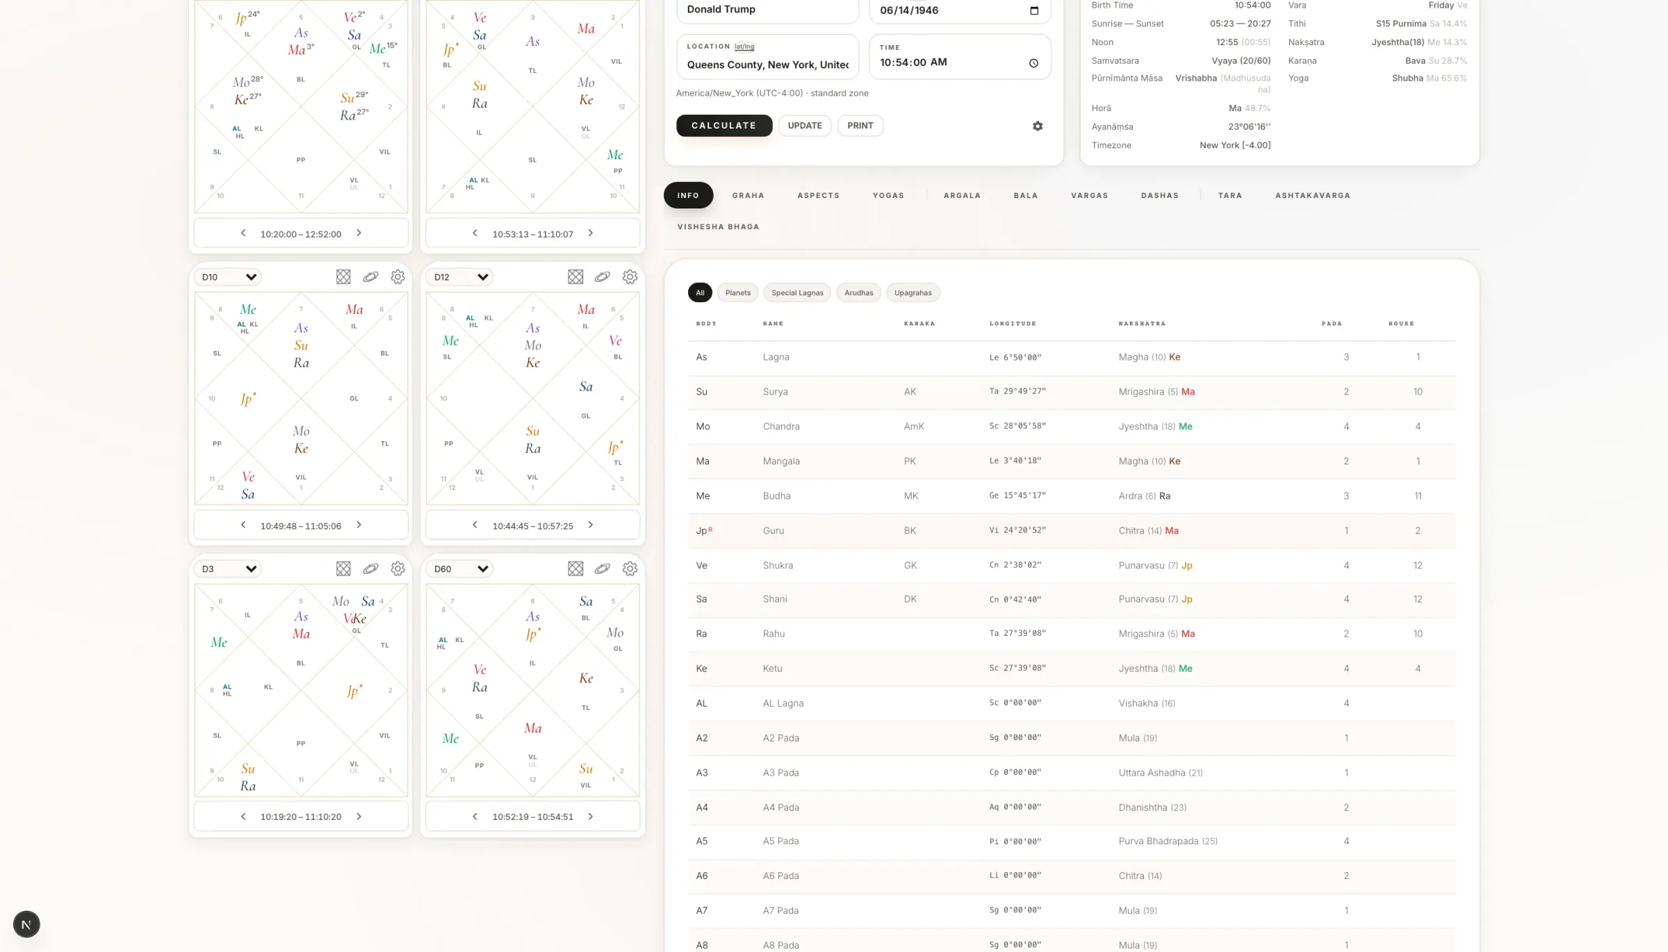Open D10 chart settings gear
1668x952 pixels.
pyautogui.click(x=398, y=277)
